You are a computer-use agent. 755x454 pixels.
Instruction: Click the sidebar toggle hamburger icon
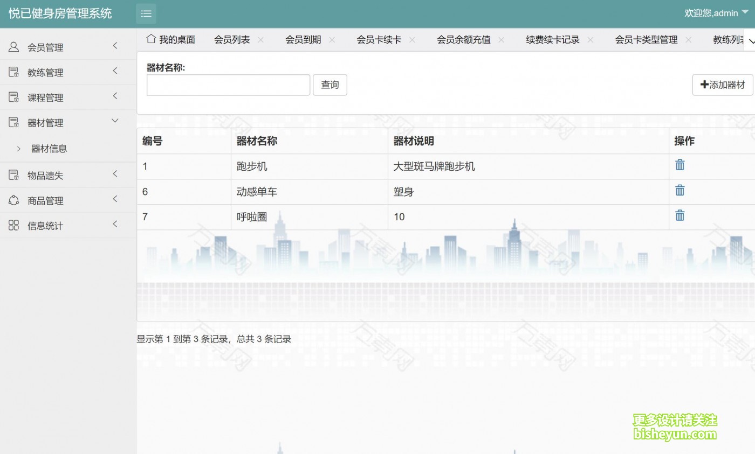pyautogui.click(x=146, y=13)
